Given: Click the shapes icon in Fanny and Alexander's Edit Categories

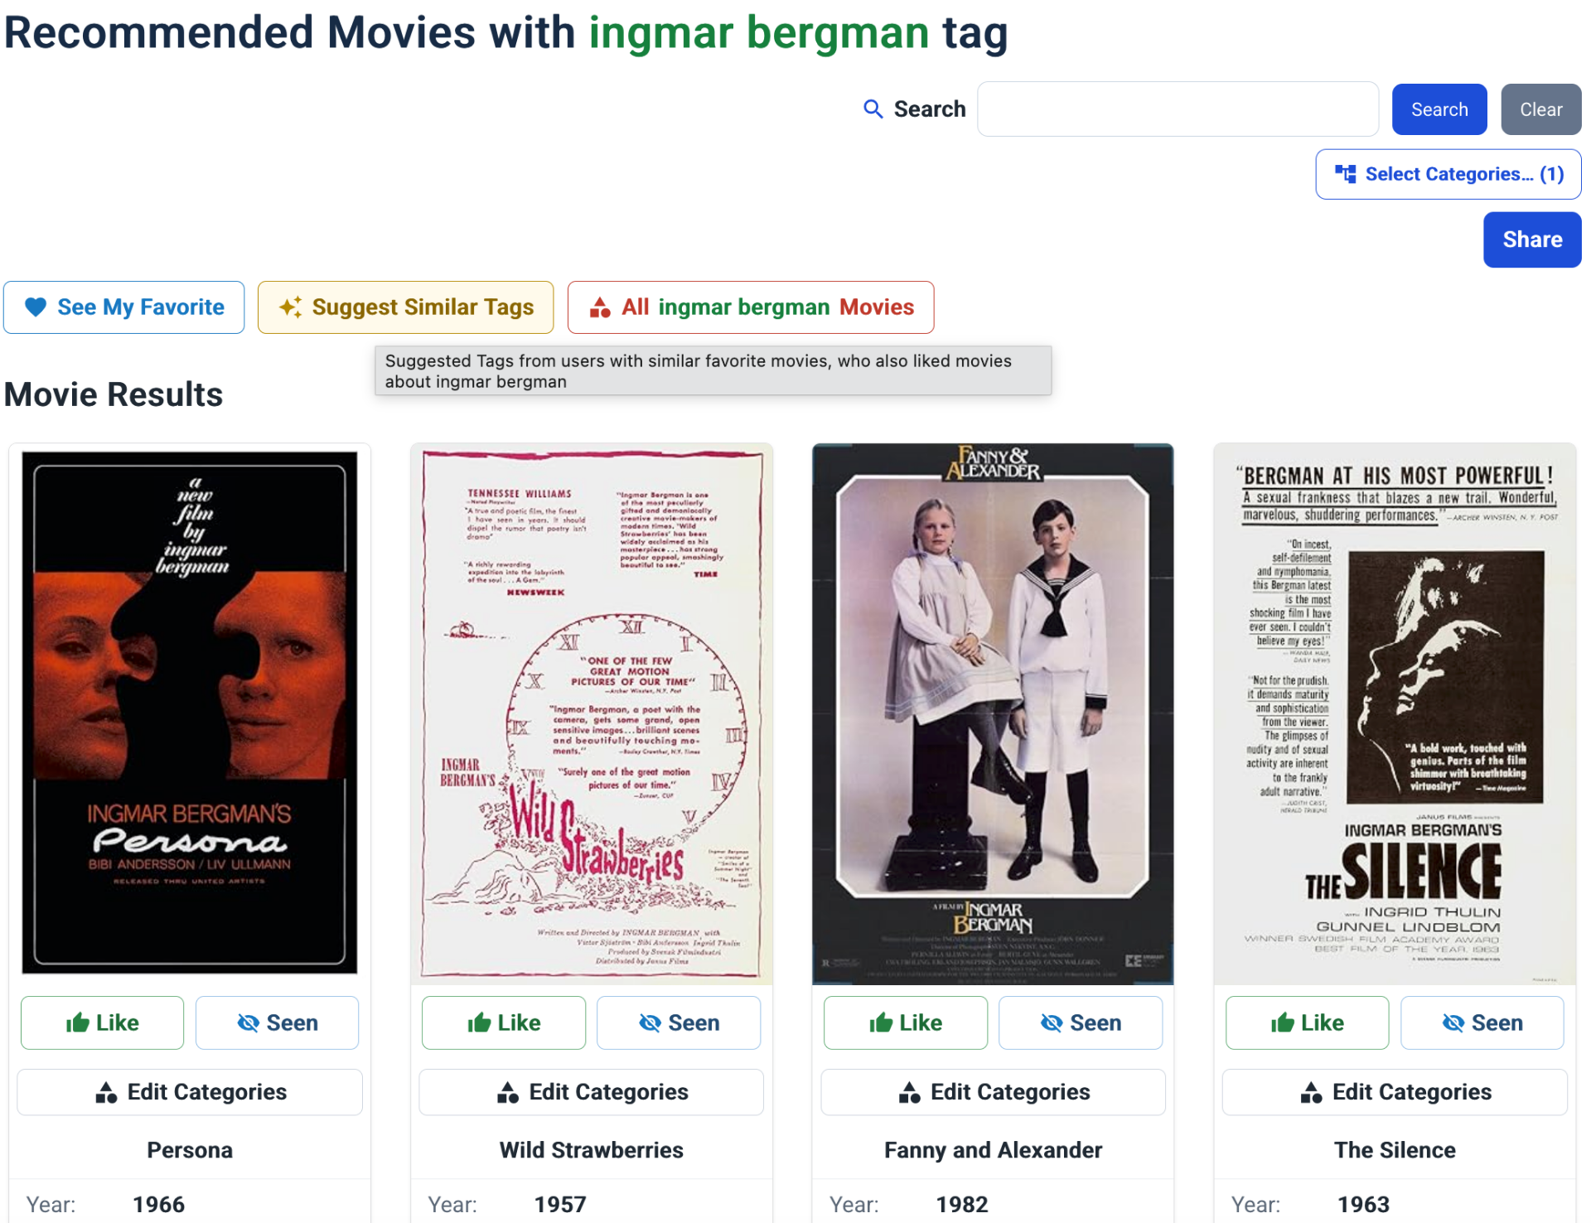Looking at the screenshot, I should point(910,1092).
